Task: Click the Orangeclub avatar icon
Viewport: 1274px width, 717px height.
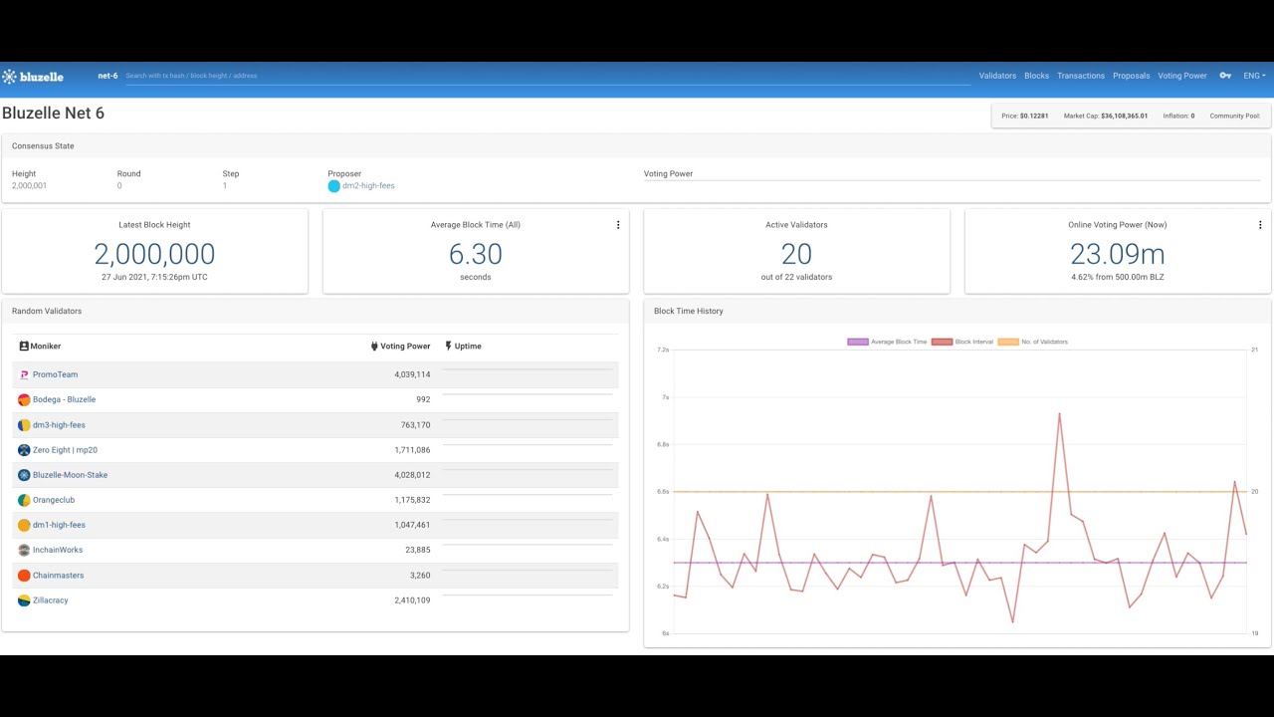Action: [x=24, y=500]
